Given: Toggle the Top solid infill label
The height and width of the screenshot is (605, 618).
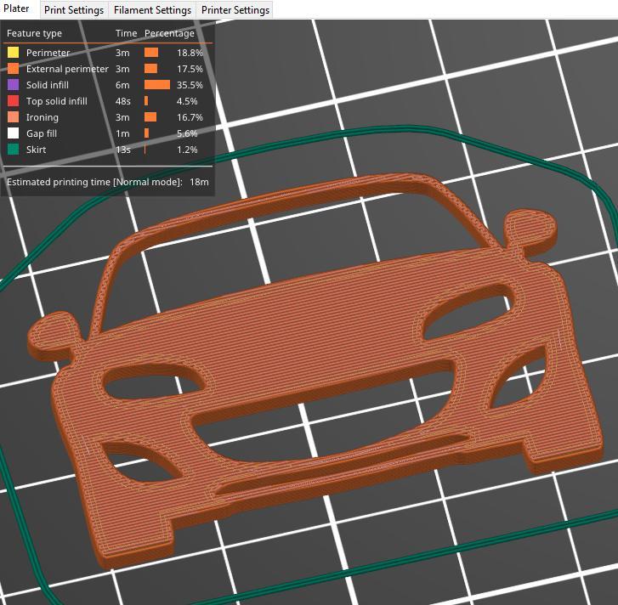Looking at the screenshot, I should click(x=56, y=101).
